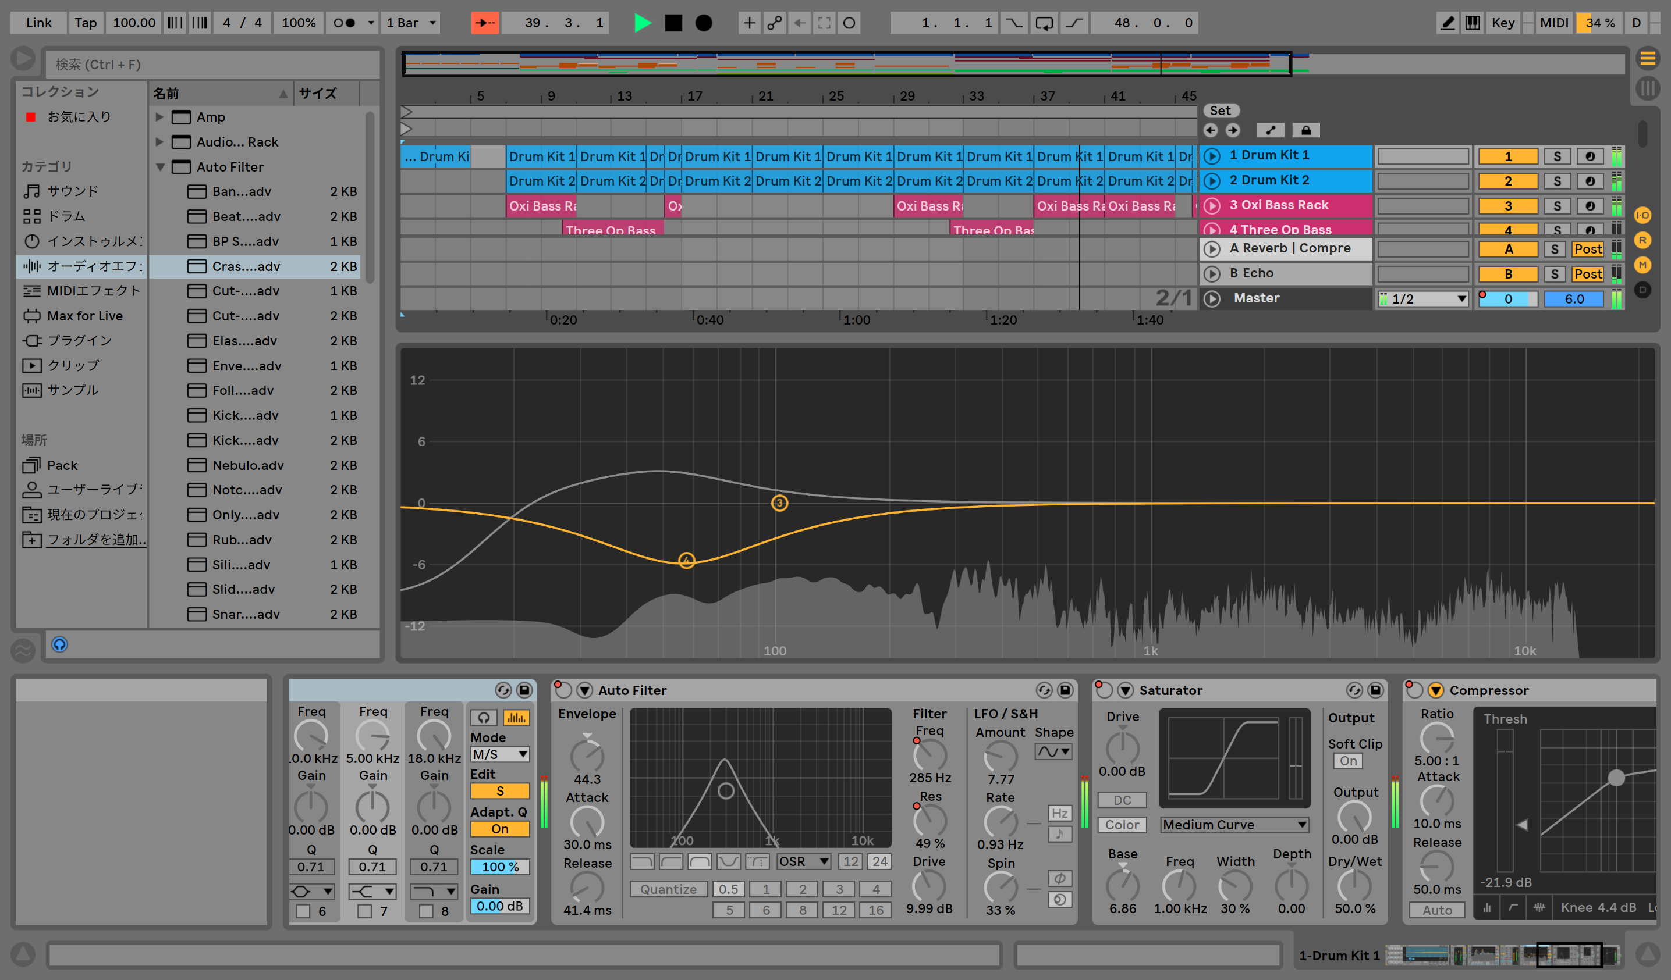Viewport: 1671px width, 980px height.
Task: Toggle the metronome button
Action: click(x=344, y=23)
